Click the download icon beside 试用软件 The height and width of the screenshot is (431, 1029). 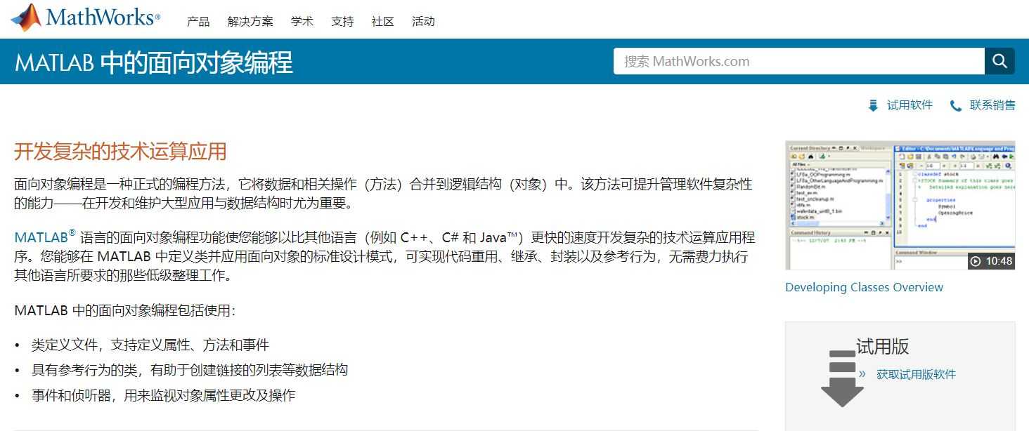pyautogui.click(x=873, y=106)
